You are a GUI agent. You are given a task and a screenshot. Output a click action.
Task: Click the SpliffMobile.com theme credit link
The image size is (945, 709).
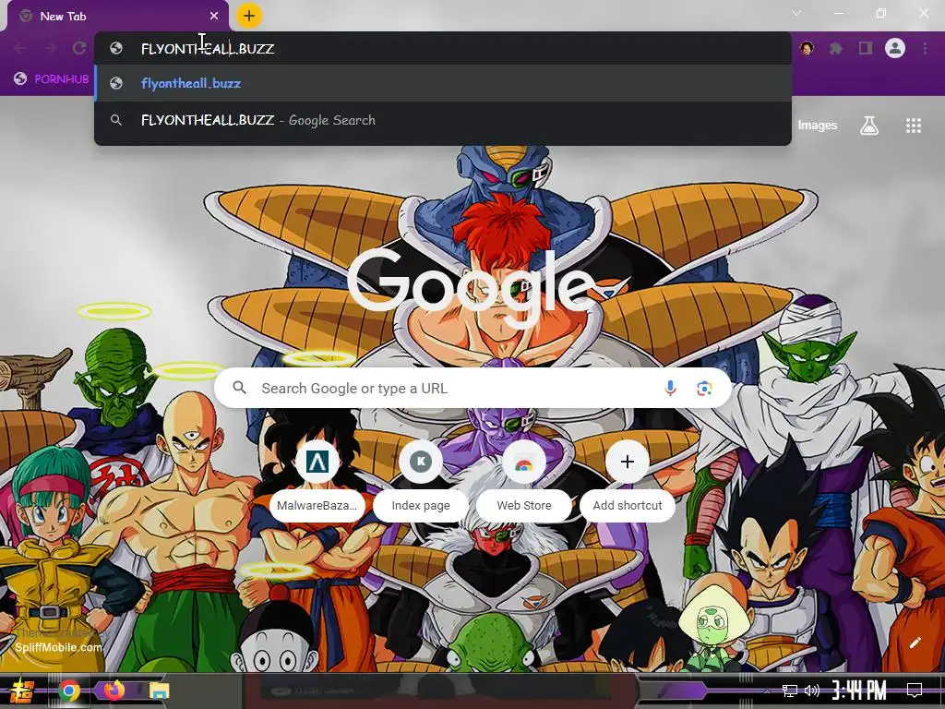[58, 647]
